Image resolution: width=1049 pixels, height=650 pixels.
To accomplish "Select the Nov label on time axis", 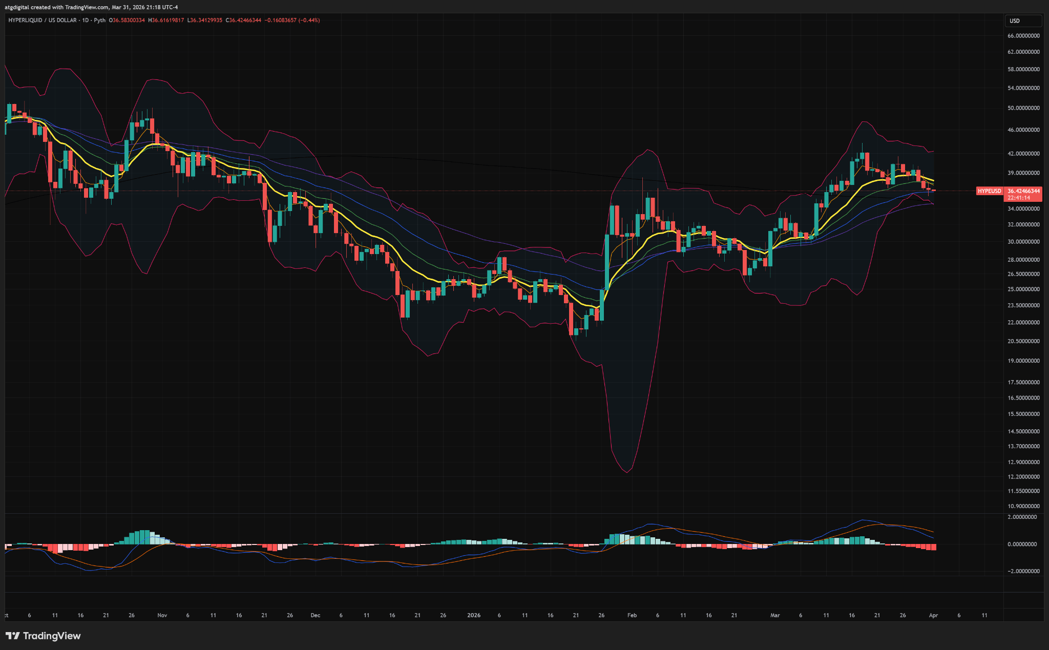I will (x=162, y=615).
